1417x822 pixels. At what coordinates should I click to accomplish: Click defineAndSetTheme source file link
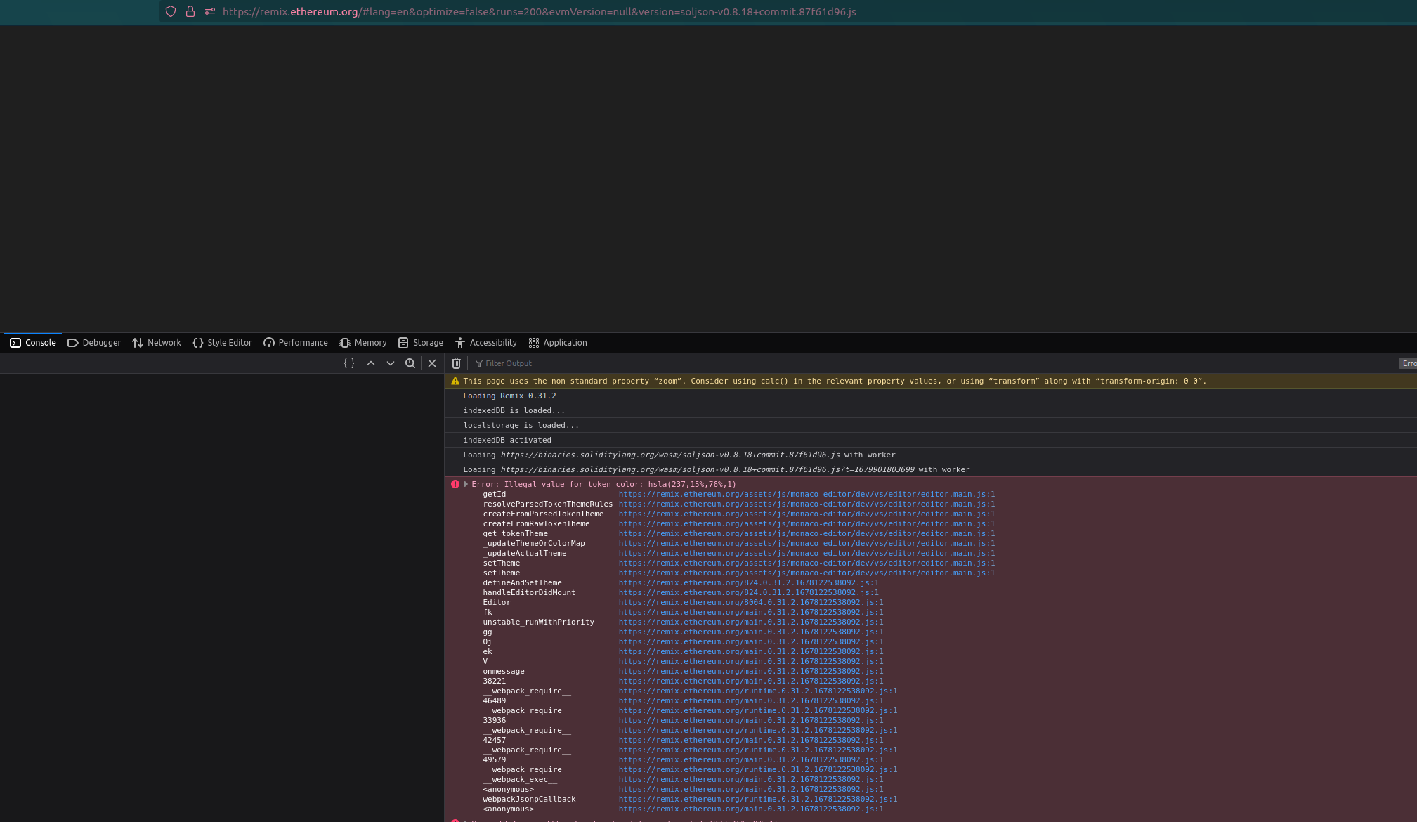(x=748, y=582)
